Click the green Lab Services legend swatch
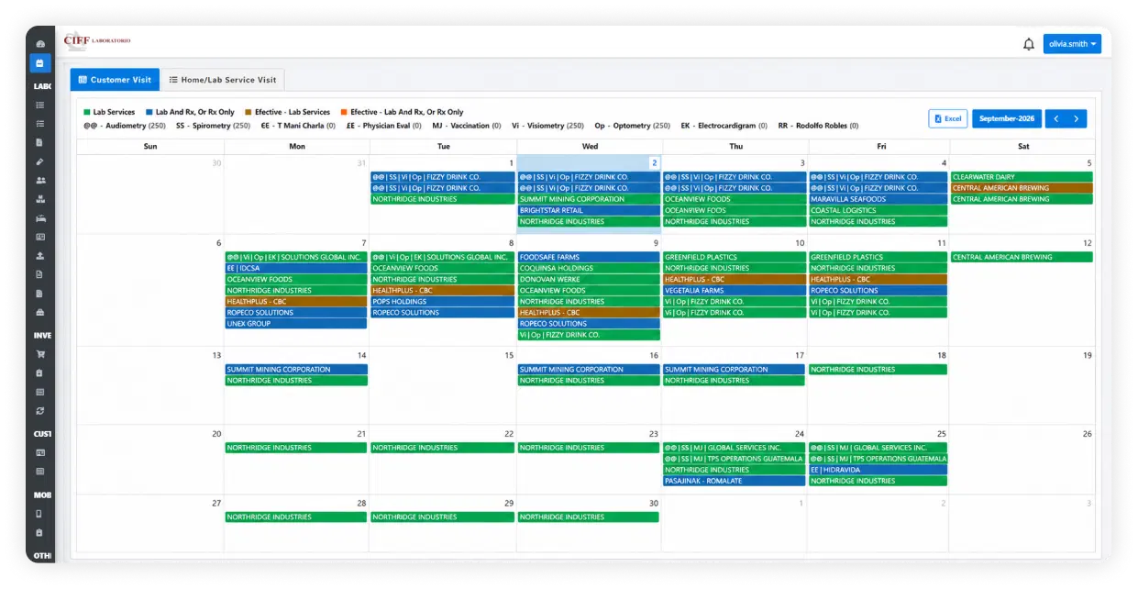1138x589 pixels. [x=87, y=112]
